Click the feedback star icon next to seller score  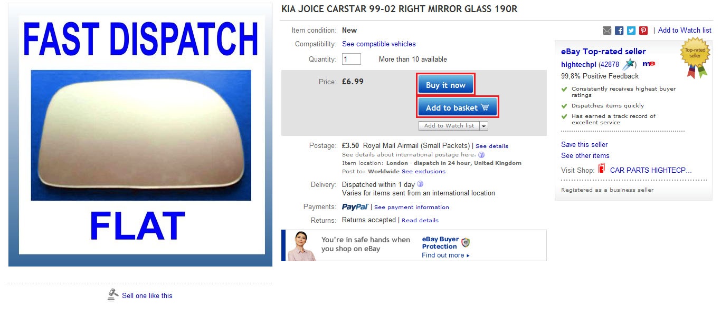629,64
